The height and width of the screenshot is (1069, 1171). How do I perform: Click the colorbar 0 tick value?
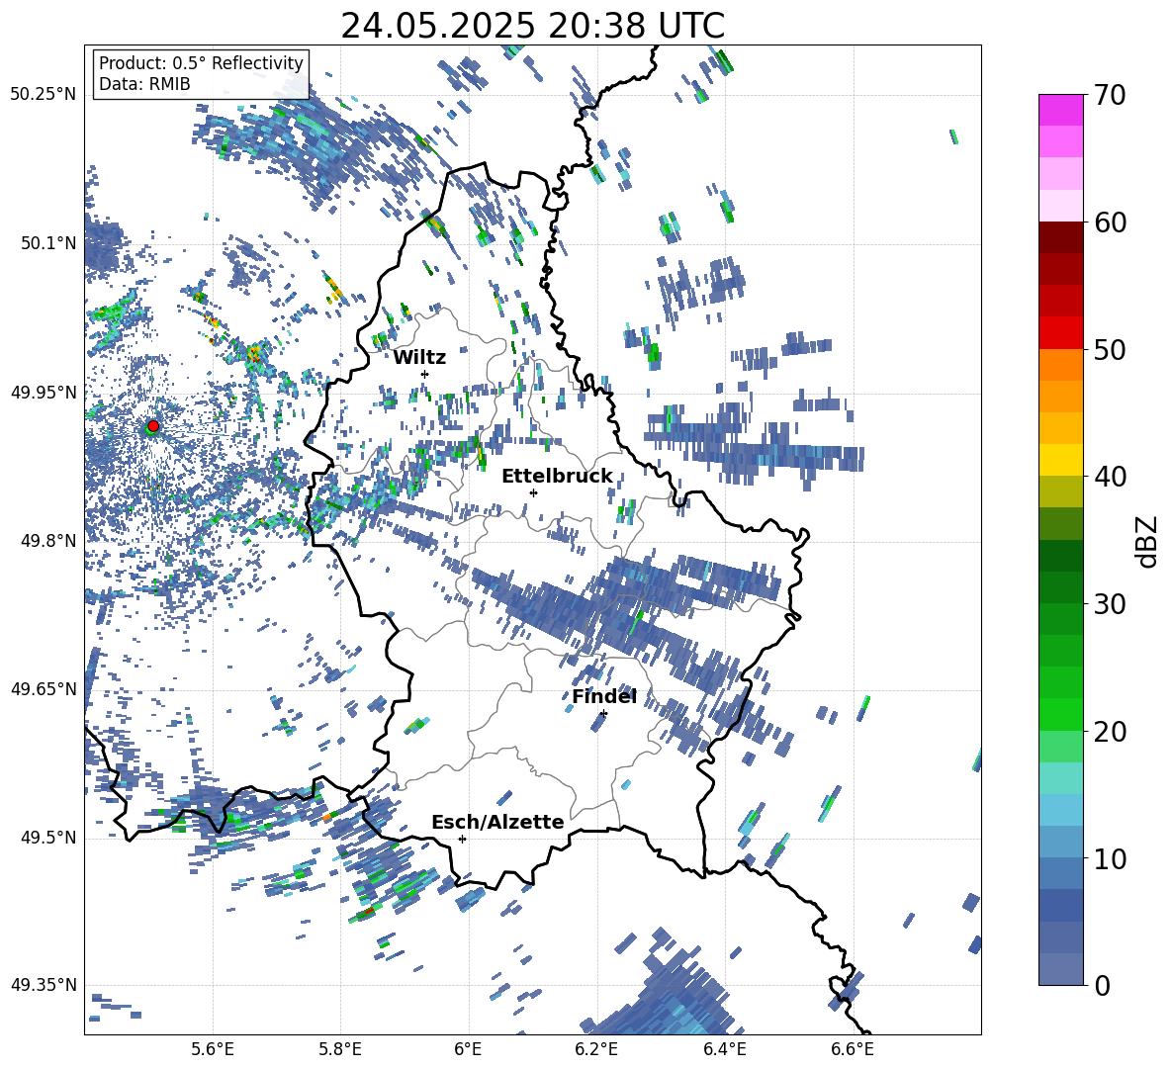[x=1102, y=986]
